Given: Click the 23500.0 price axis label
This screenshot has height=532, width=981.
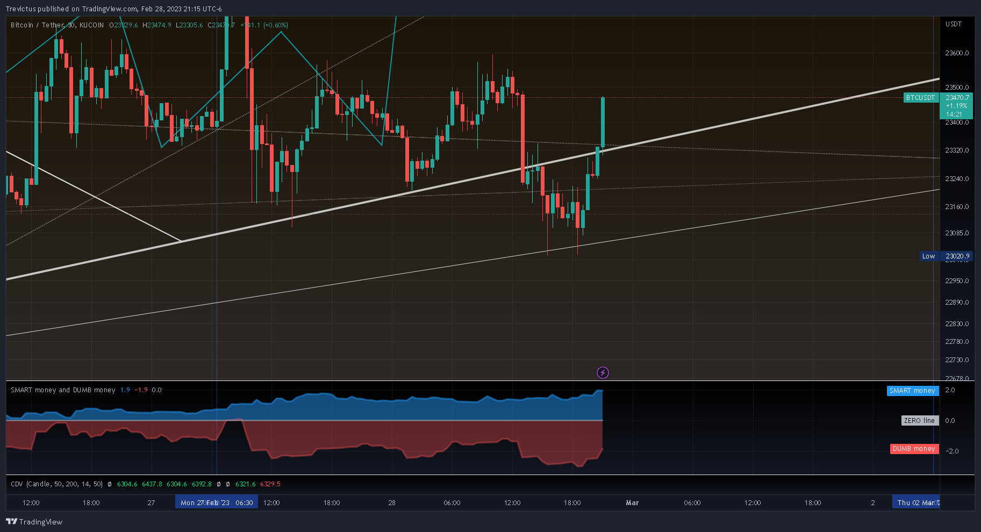Looking at the screenshot, I should pyautogui.click(x=957, y=88).
